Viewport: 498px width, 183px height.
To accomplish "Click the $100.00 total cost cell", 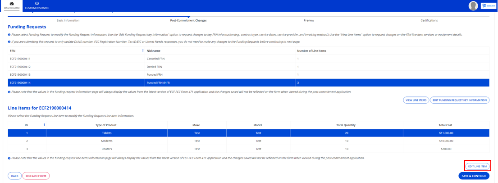I will [x=446, y=149].
